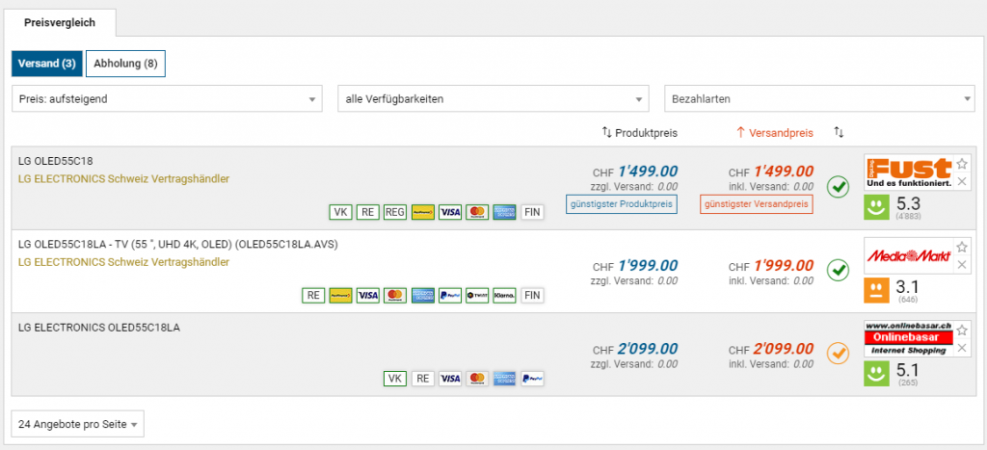Screen dimensions: 987x450
Task: Open the 'LG OLED55C18' offer title
Action: (x=56, y=161)
